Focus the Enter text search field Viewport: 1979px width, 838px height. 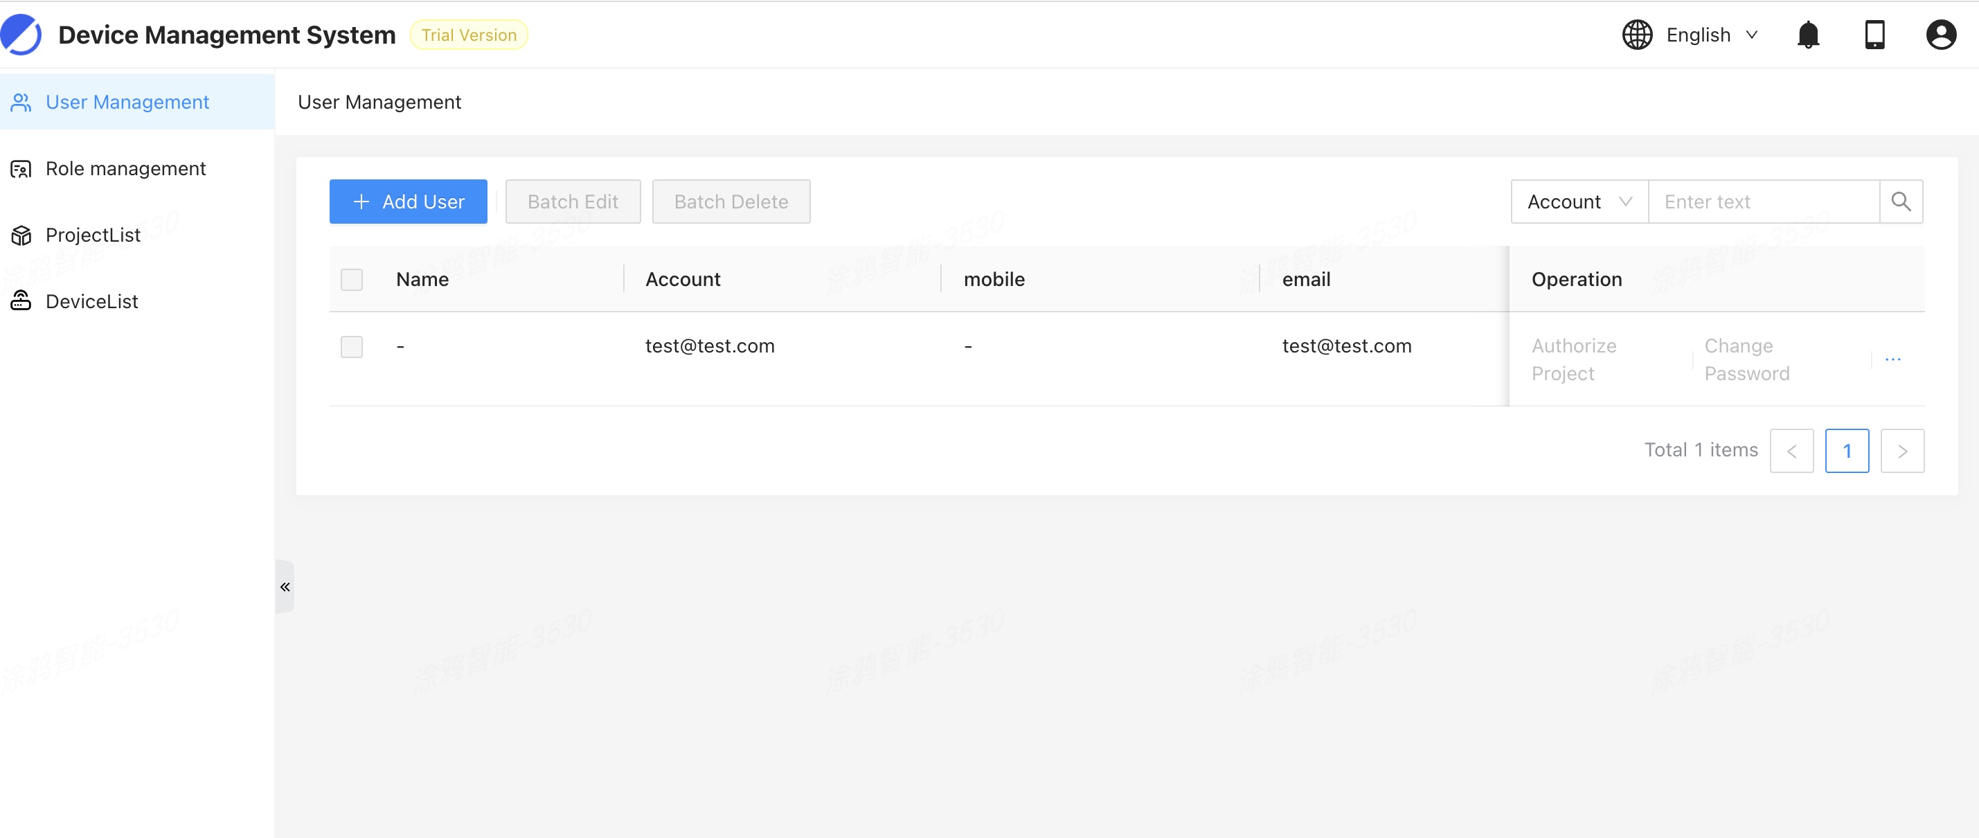(1763, 202)
